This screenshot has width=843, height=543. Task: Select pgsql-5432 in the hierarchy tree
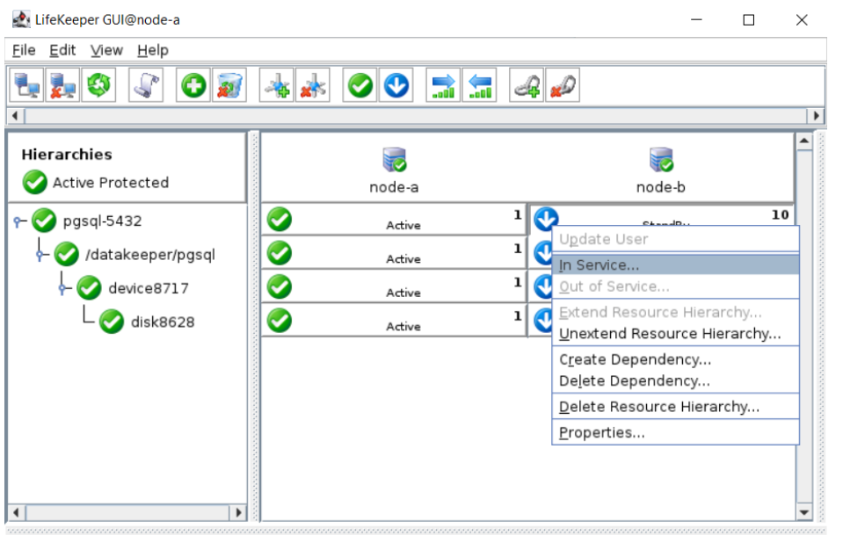(x=102, y=221)
